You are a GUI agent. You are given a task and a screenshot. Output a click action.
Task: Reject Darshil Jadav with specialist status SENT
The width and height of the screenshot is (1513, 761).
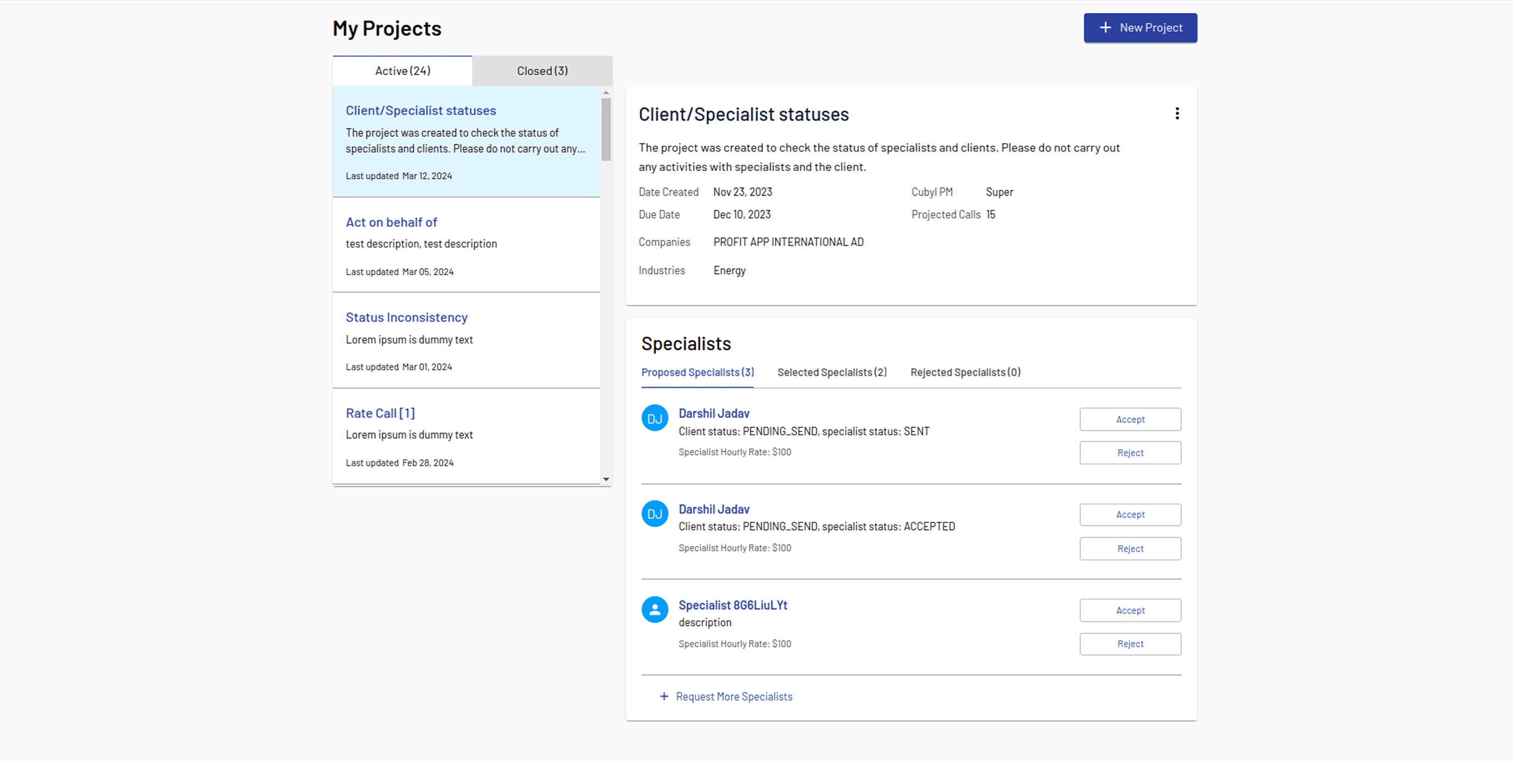(x=1130, y=453)
